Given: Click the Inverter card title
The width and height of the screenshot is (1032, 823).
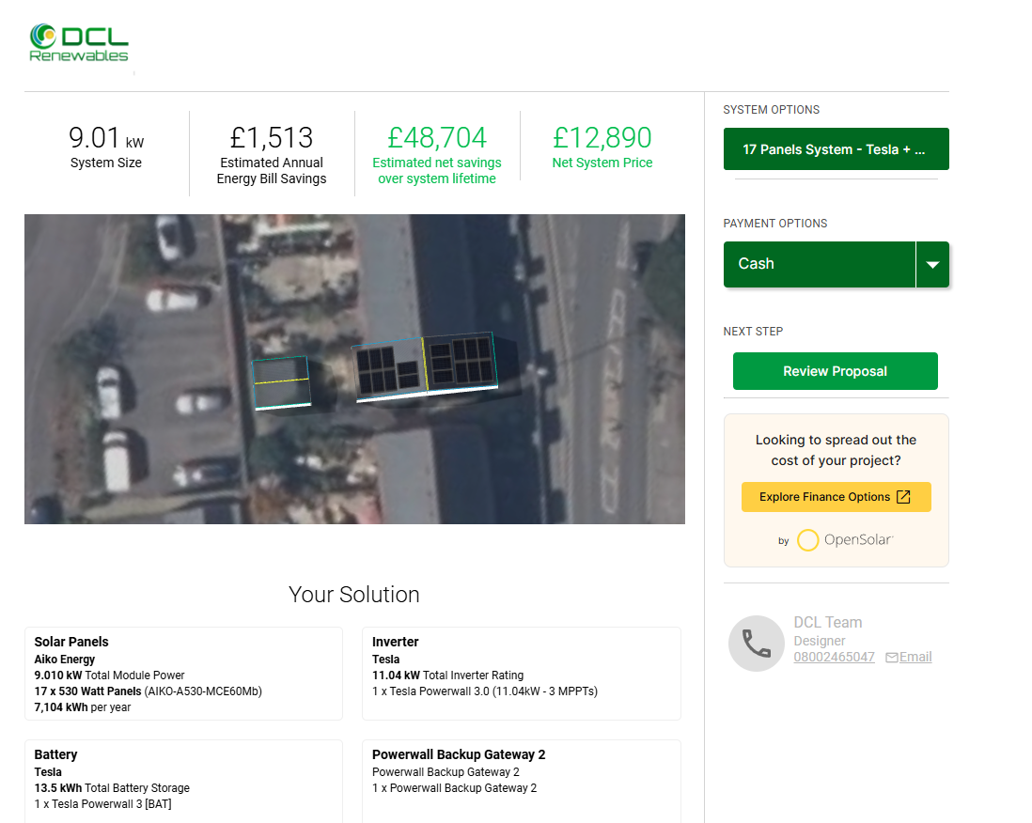Looking at the screenshot, I should [395, 642].
